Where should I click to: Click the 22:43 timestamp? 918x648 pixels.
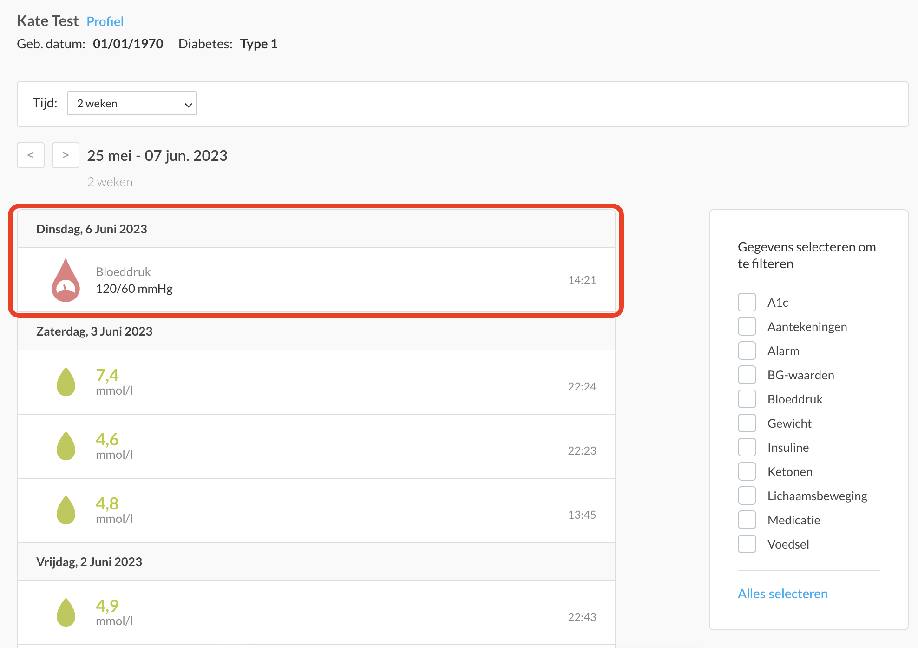(582, 617)
